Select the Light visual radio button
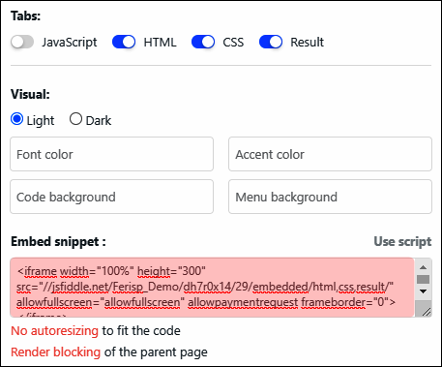 16,119
